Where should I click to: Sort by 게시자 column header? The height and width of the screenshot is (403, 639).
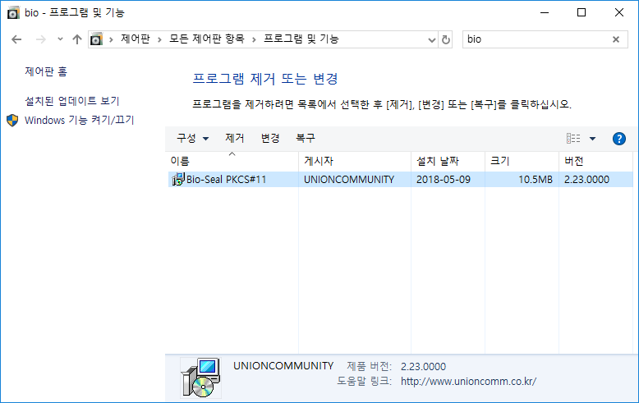pos(355,161)
